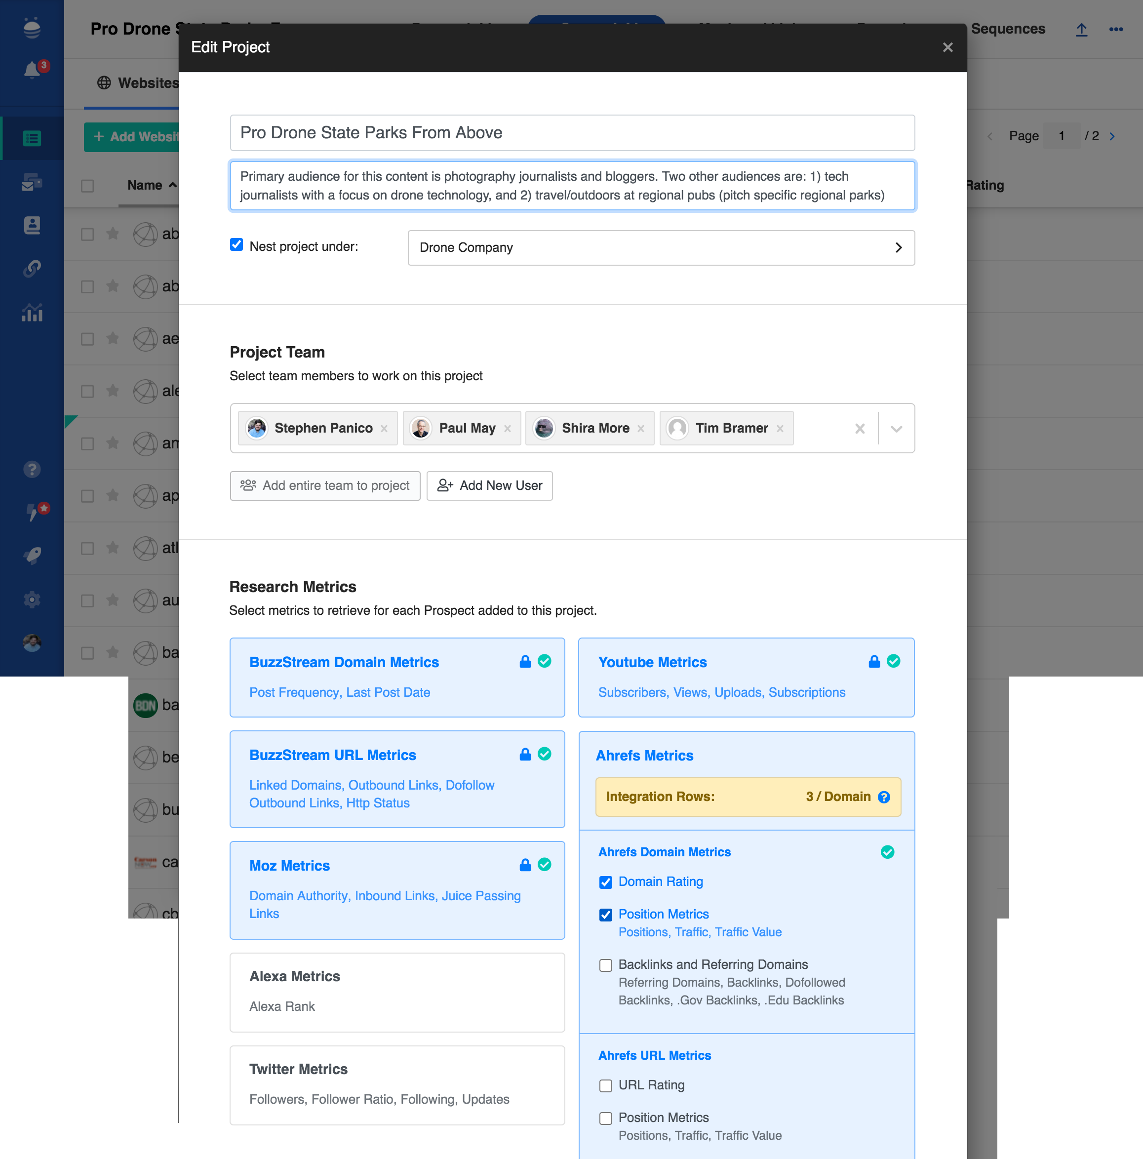1143x1159 pixels.
Task: Open the reports chart icon in sidebar
Action: (x=32, y=312)
